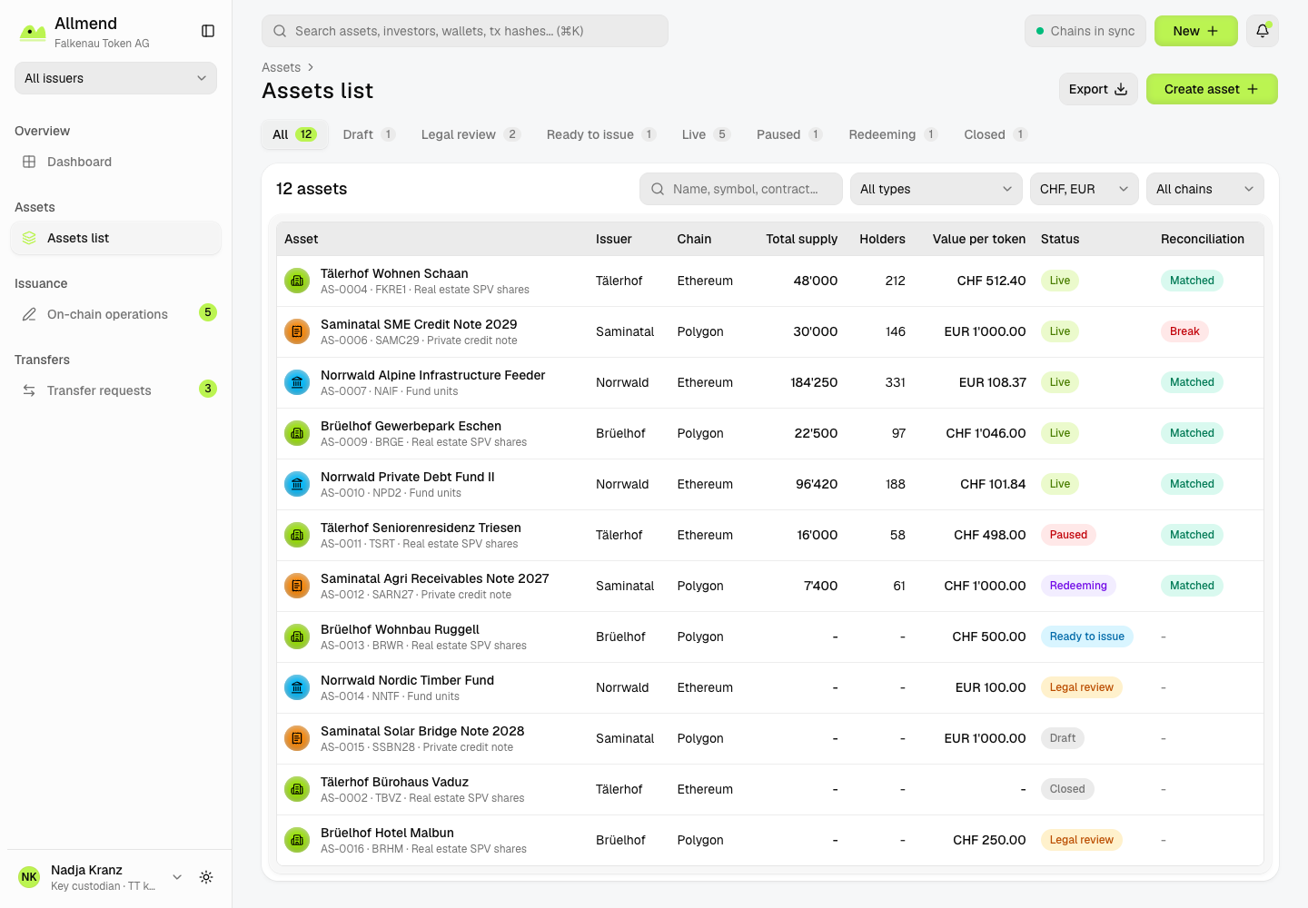1308x908 pixels.
Task: Select the Paused tab
Action: (x=789, y=134)
